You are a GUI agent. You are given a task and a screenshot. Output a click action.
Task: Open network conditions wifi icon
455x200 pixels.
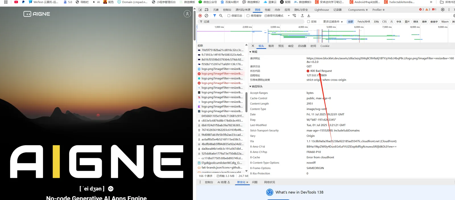point(294,16)
